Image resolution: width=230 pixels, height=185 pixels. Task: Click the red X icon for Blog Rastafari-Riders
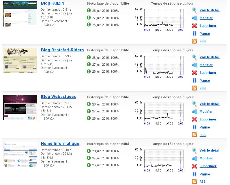(x=195, y=73)
